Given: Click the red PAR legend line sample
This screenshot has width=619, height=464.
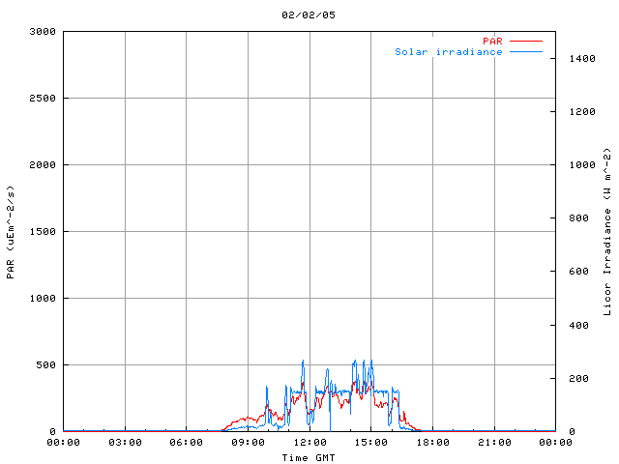Looking at the screenshot, I should point(526,41).
